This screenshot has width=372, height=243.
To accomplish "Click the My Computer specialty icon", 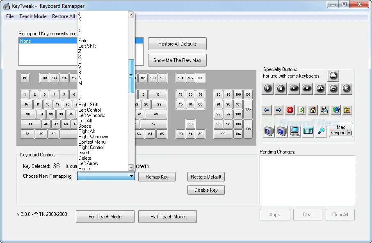I will (x=295, y=131).
